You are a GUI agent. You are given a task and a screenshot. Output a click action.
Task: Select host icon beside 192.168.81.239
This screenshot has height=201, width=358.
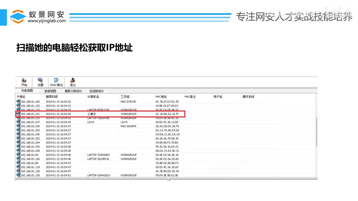click(x=18, y=126)
